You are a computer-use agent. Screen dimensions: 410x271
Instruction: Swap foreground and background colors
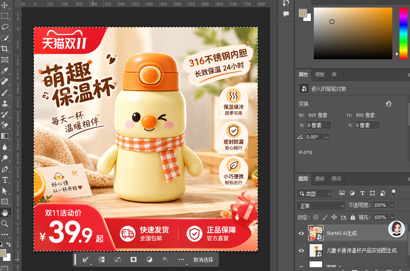pos(9,244)
